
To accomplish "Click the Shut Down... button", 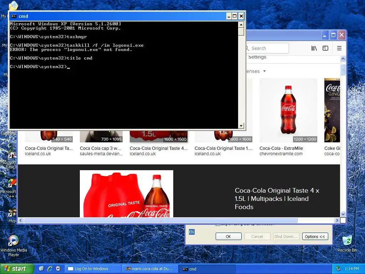I will pyautogui.click(x=286, y=237).
